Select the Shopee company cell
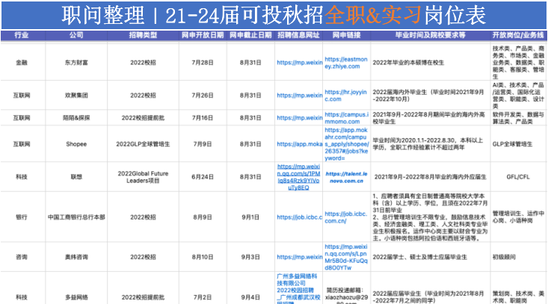548x304 pixels. point(76,144)
